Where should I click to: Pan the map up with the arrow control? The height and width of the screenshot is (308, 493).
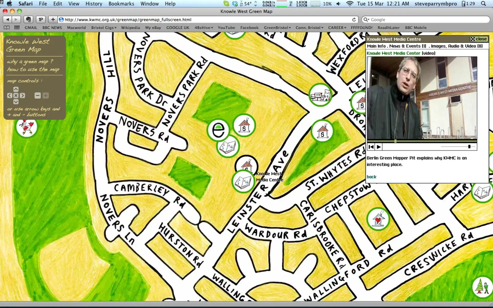[x=16, y=89]
